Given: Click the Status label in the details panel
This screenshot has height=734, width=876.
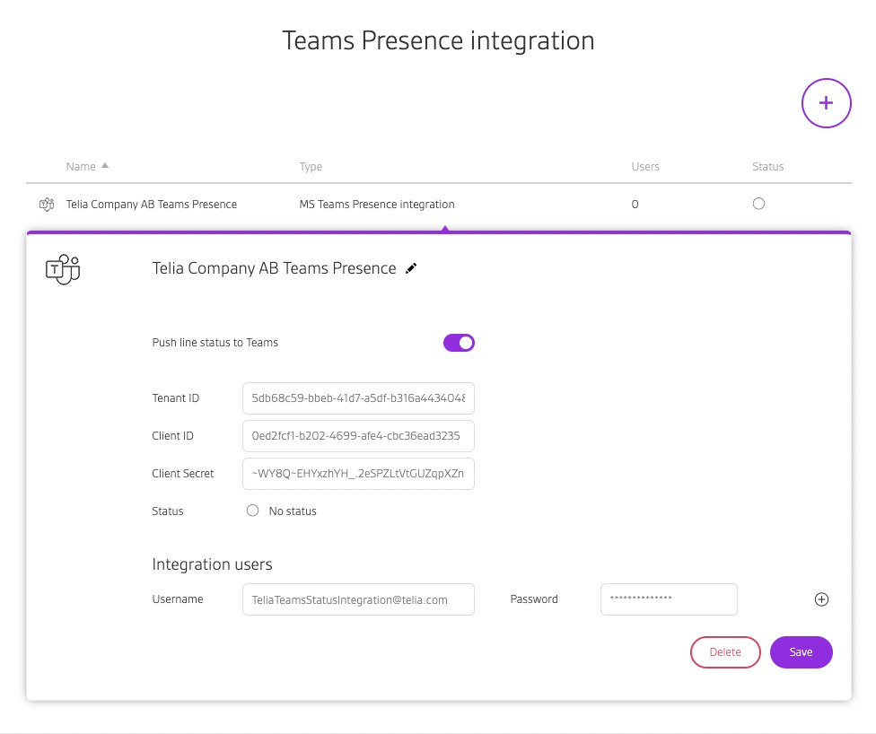Looking at the screenshot, I should click(168, 511).
